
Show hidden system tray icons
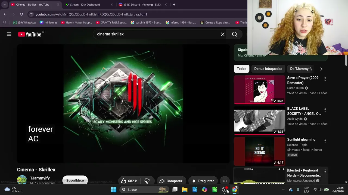point(283,190)
